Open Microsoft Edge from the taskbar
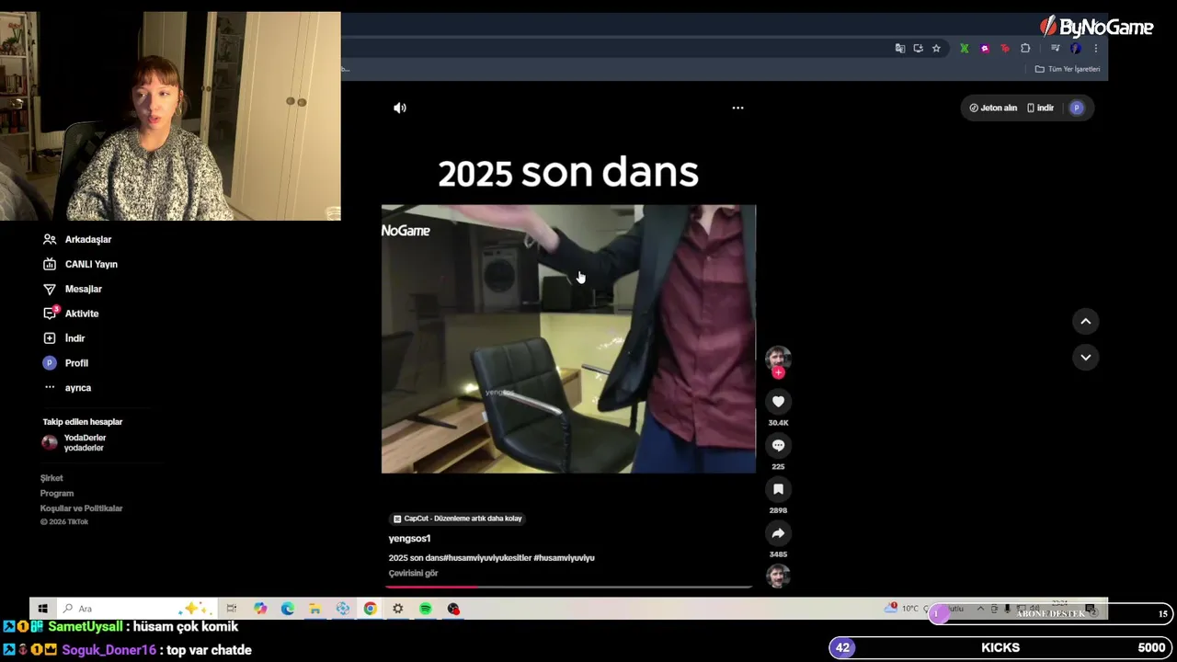1177x662 pixels. (x=288, y=609)
